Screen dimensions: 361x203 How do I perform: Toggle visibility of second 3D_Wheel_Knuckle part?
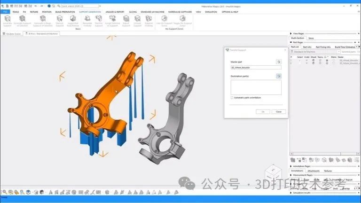click(306, 63)
